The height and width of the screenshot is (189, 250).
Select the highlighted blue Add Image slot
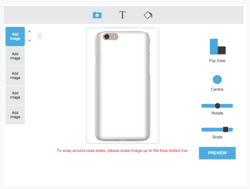coord(15,36)
